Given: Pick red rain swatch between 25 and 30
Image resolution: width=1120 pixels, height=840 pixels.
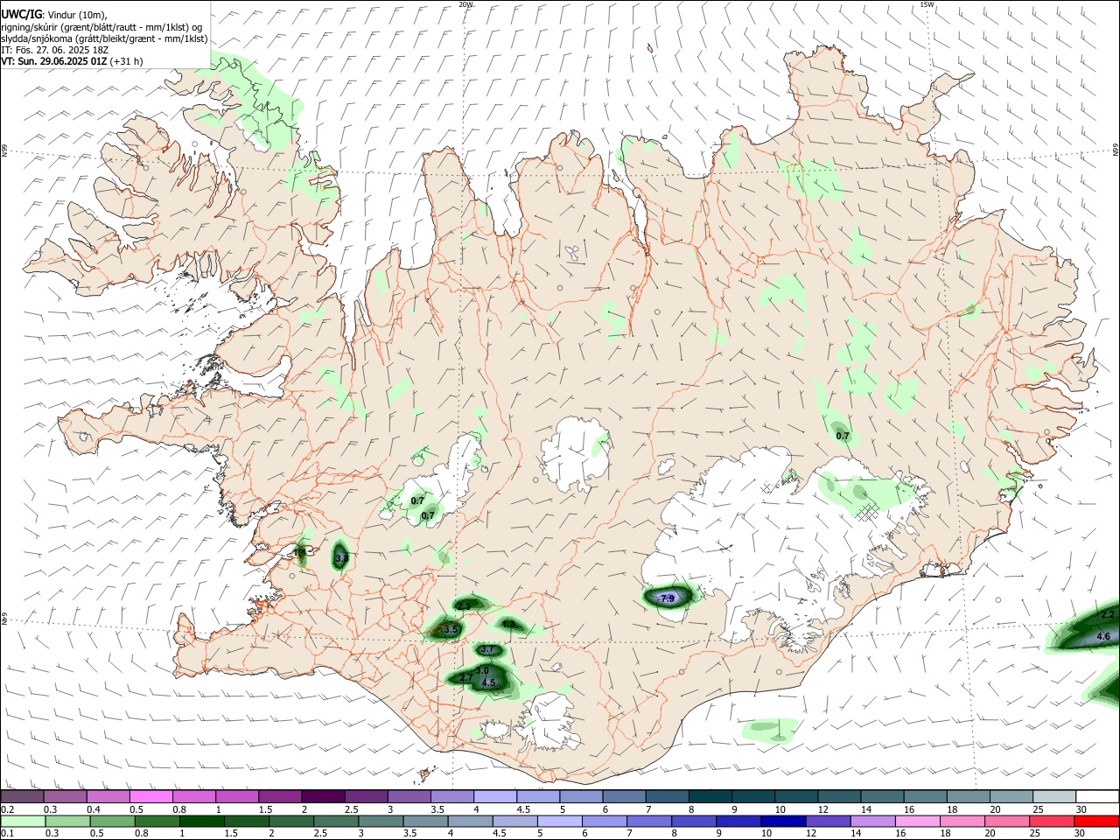Looking at the screenshot, I should point(1053,821).
